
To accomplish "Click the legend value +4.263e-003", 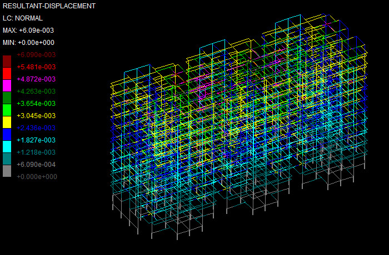I will pyautogui.click(x=36, y=91).
